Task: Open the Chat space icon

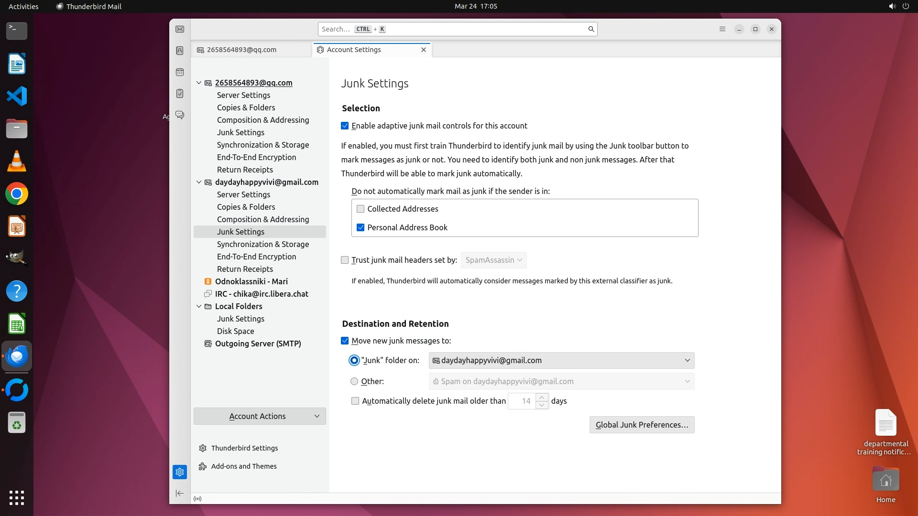Action: coord(180,115)
